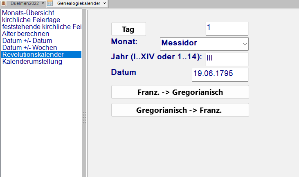Open feststehende kirchliche Feiertage entry

(x=42, y=27)
